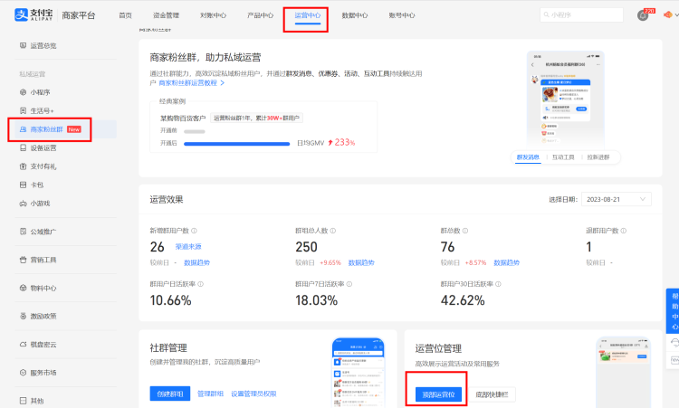Switch to the 群发消息 preview tab
The image size is (679, 408).
[x=528, y=157]
